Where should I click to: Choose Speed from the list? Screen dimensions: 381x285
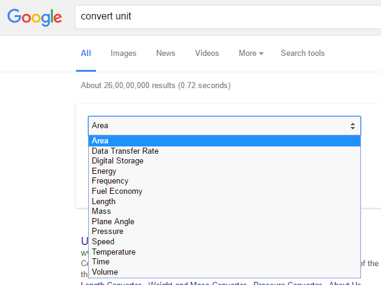tap(103, 242)
